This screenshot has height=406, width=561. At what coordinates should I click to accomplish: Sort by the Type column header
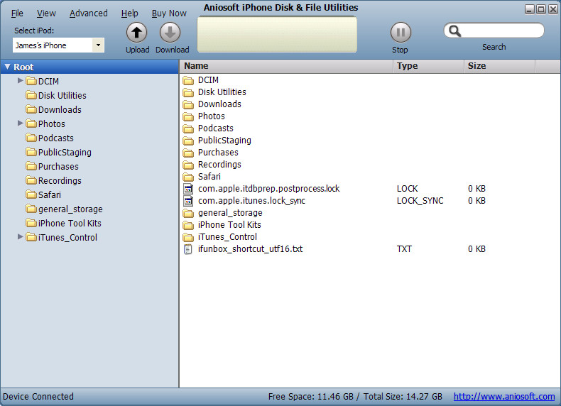(429, 66)
